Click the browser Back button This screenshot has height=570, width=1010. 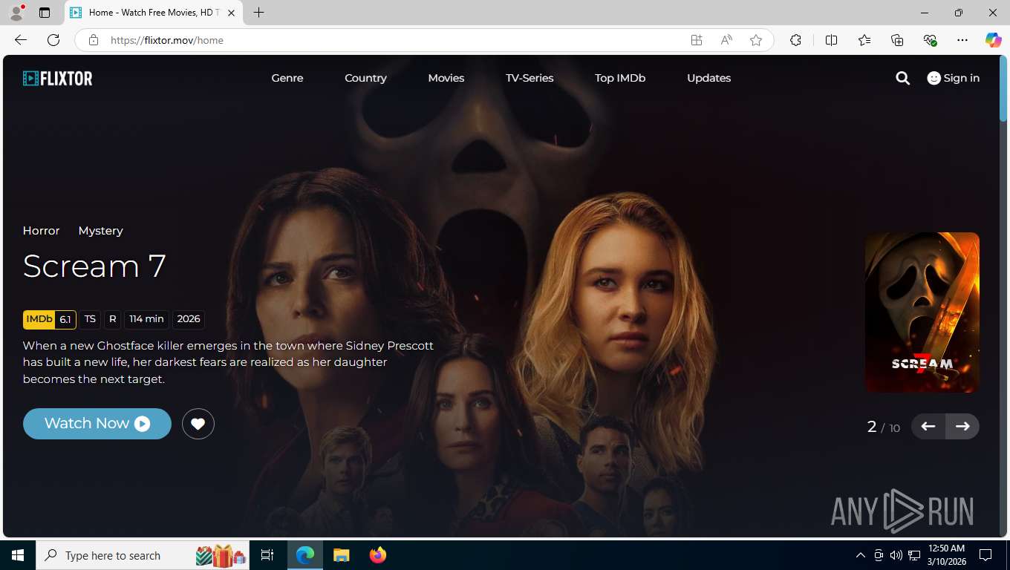point(21,40)
